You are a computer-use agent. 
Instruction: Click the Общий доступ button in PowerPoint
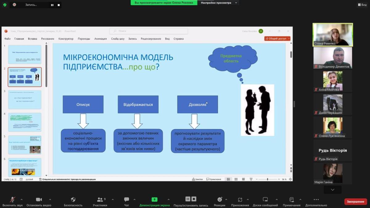[277, 39]
